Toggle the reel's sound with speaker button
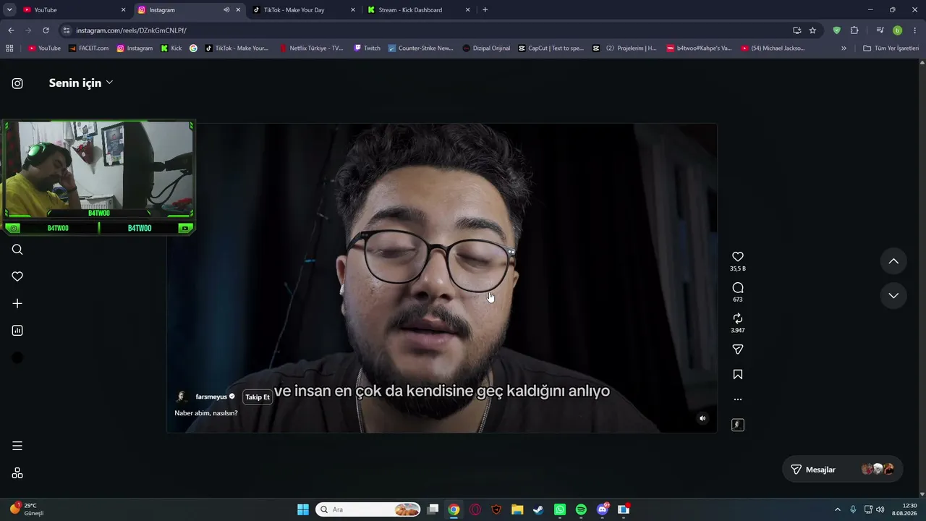The image size is (926, 521). pyautogui.click(x=702, y=418)
